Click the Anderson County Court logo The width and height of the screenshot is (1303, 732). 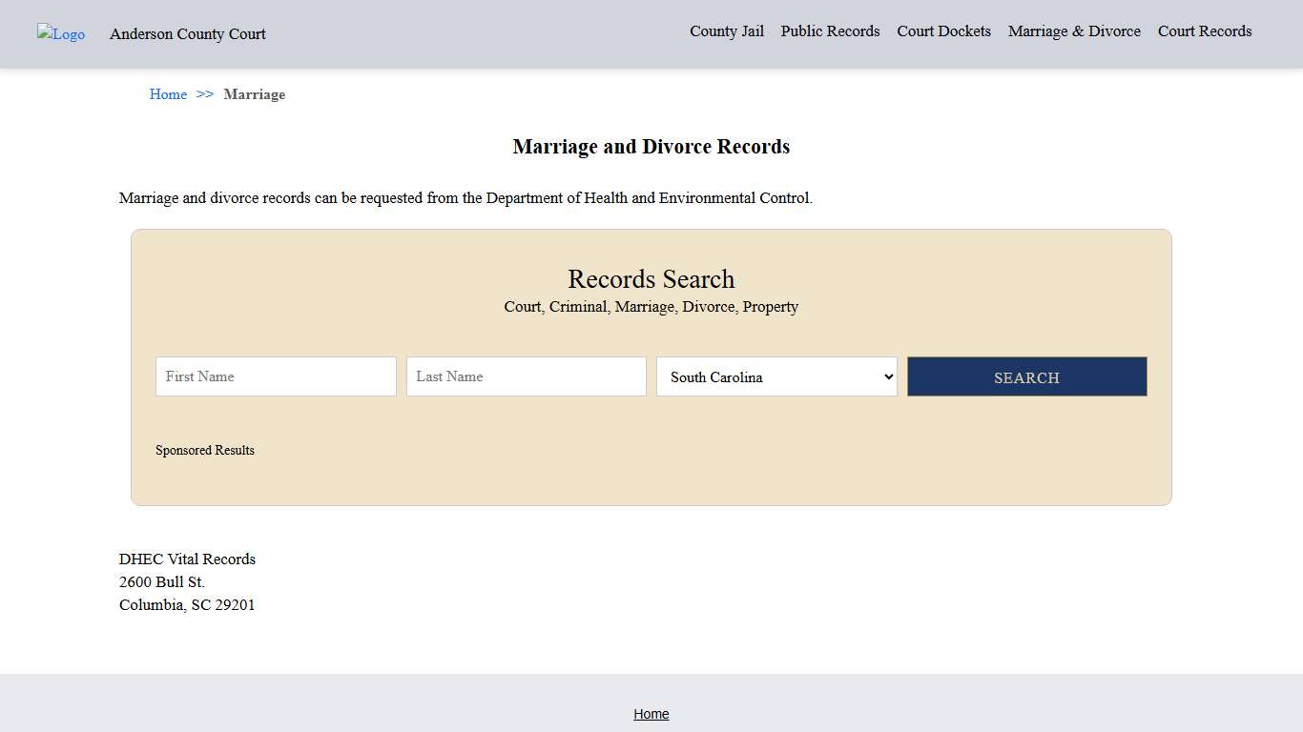point(60,33)
